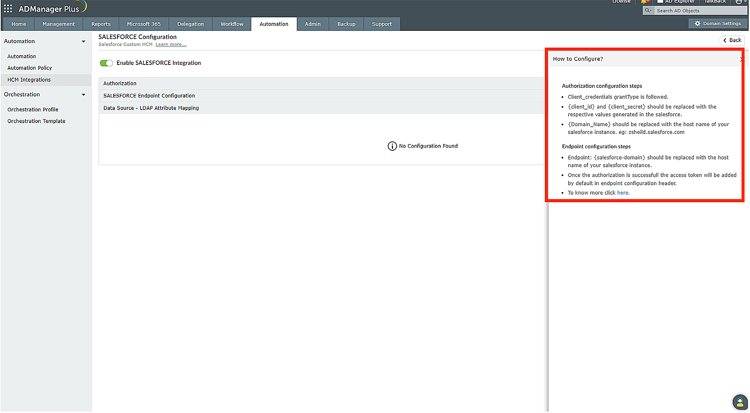The height and width of the screenshot is (413, 750).
Task: Open the support chat assistant icon
Action: [x=739, y=402]
